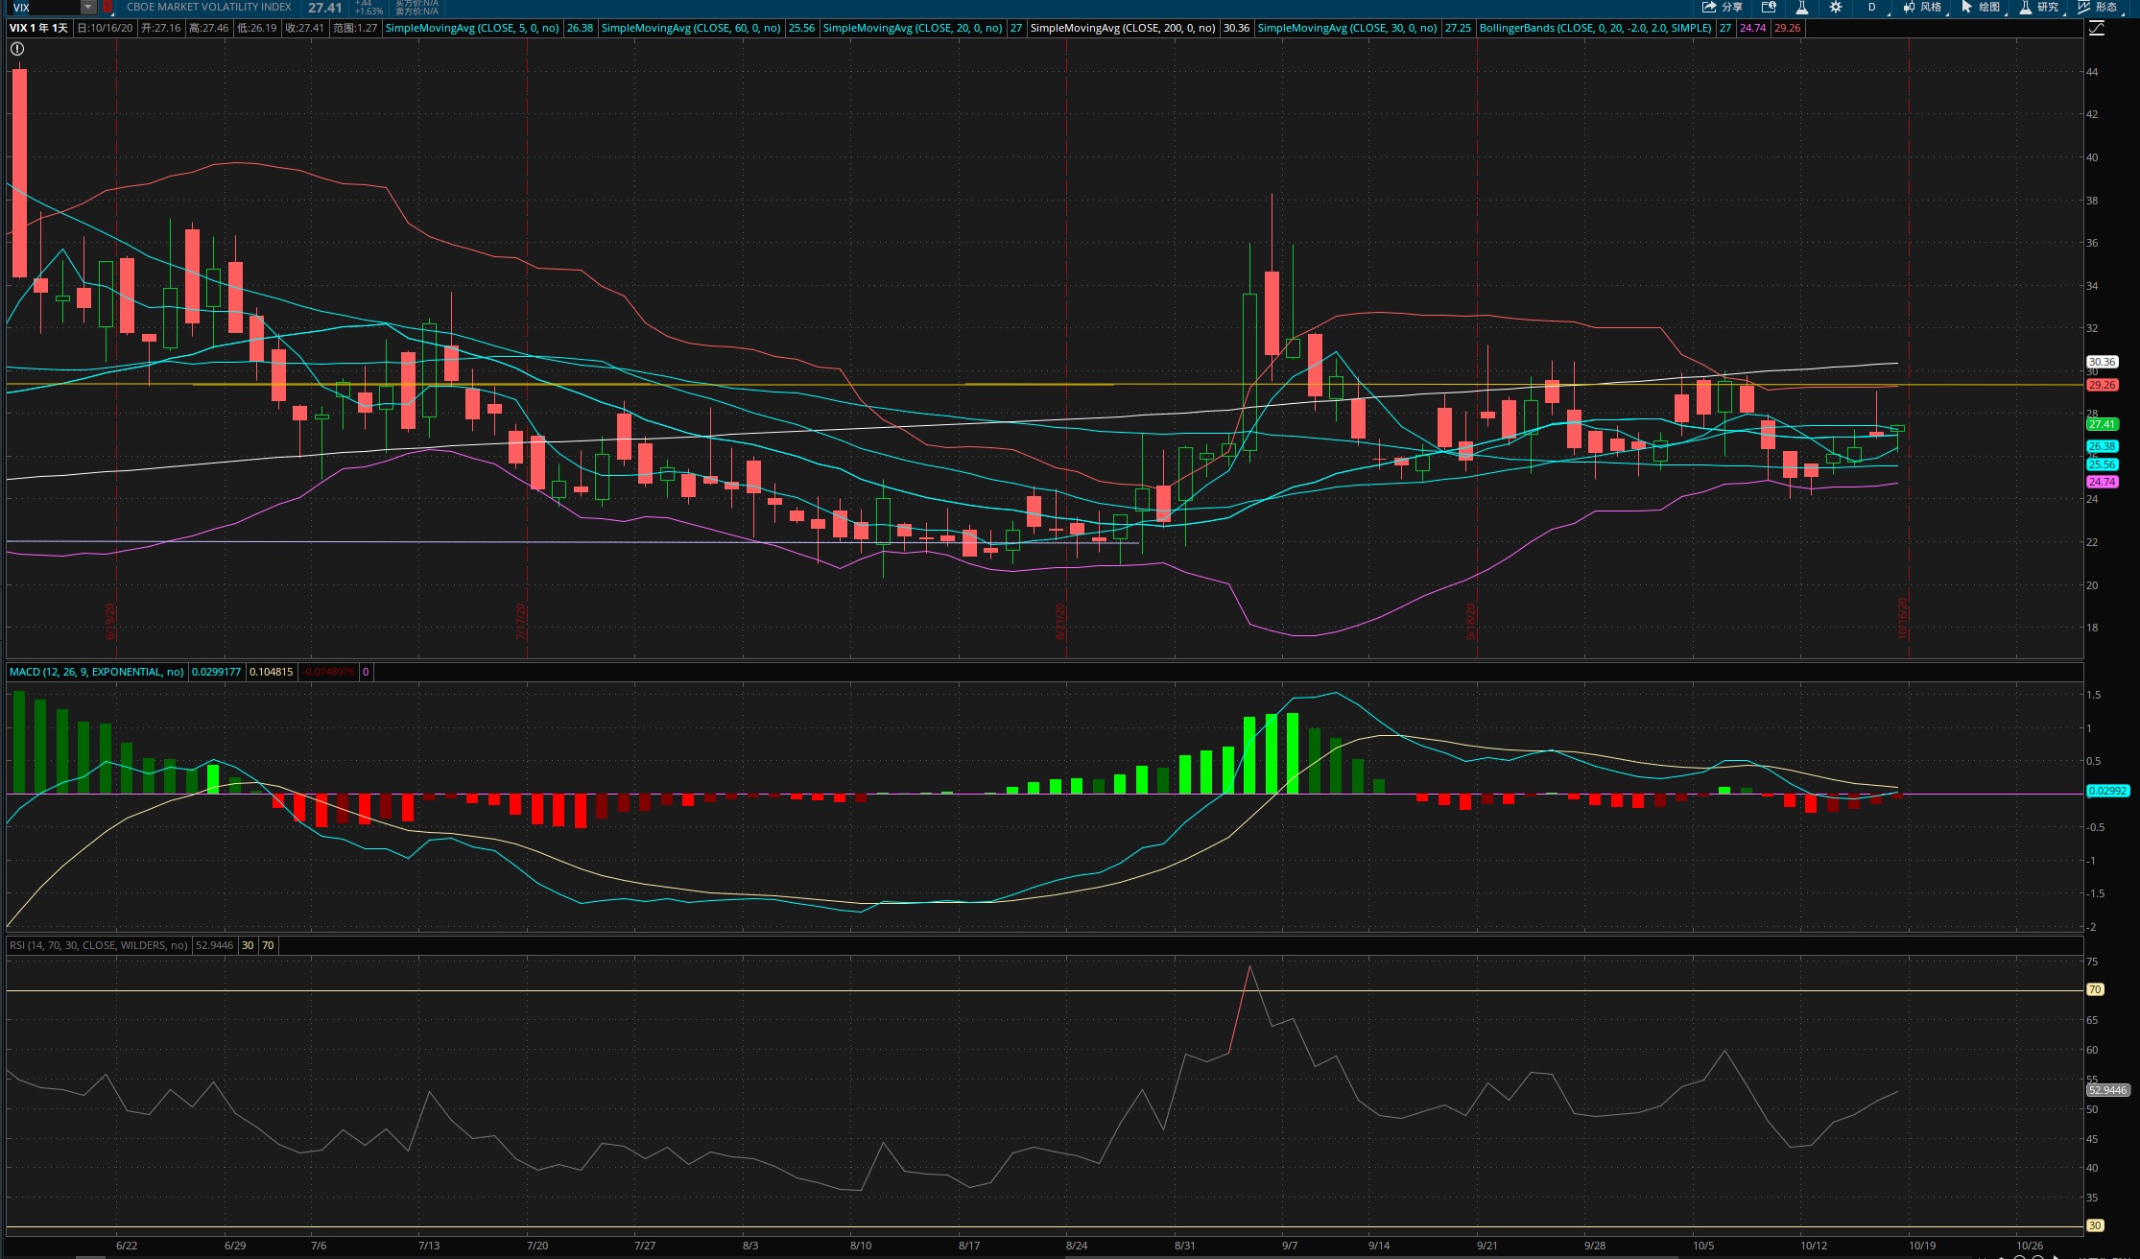The height and width of the screenshot is (1259, 2140).
Task: Click the VIX 1 年 1天 chart label
Action: point(38,28)
